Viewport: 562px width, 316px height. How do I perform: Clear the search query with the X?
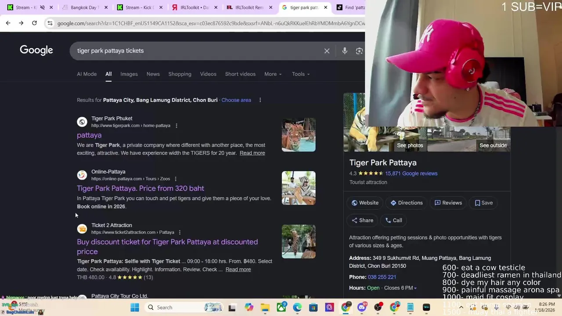click(x=327, y=51)
